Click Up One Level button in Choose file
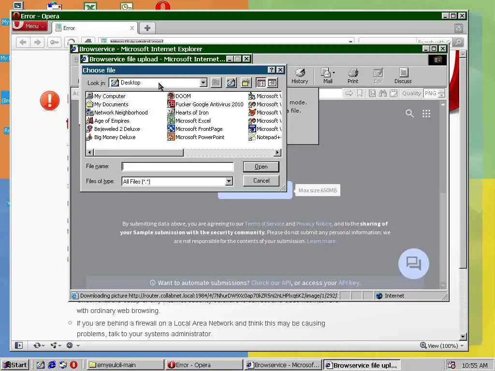Screen dimensions: 495x371 216,83
